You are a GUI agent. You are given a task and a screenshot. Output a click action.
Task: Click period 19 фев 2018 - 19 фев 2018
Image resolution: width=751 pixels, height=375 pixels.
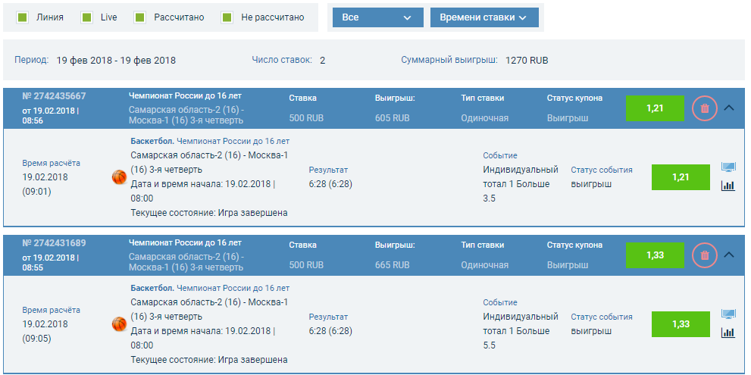point(116,61)
